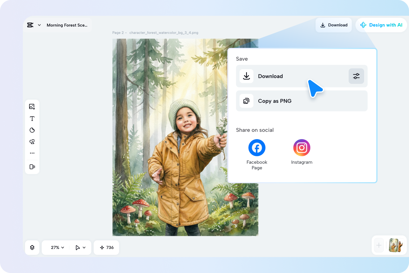Select the Text tool
Screen dimensions: 409x273
(x=32, y=119)
